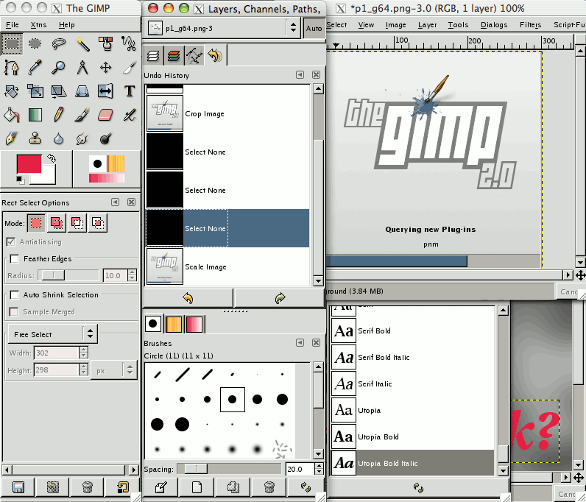The image size is (586, 502).
Task: Click the Undo arrow button below history
Action: coord(188,298)
